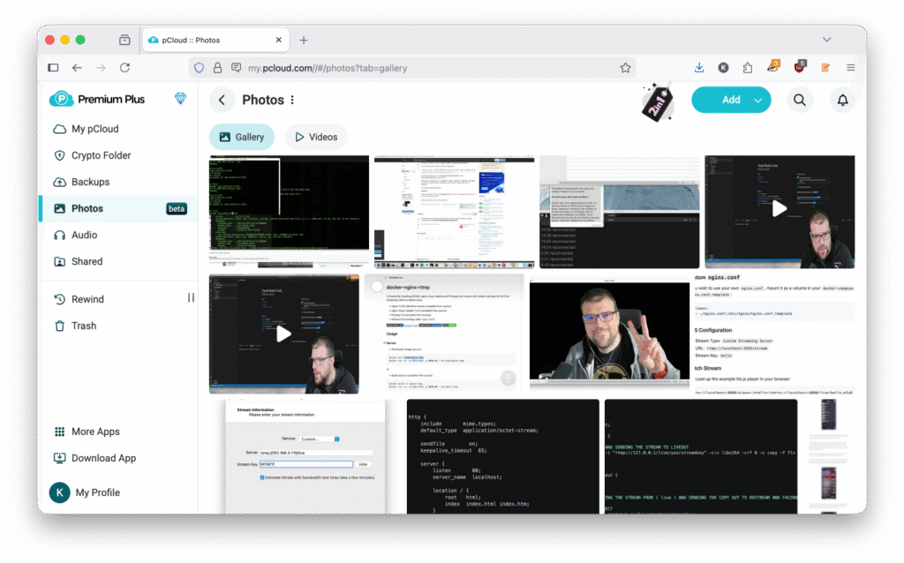
Task: Bookmark this page with the star icon
Action: tap(625, 67)
